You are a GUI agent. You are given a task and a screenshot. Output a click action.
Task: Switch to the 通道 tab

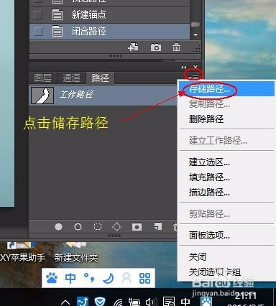[x=71, y=78]
